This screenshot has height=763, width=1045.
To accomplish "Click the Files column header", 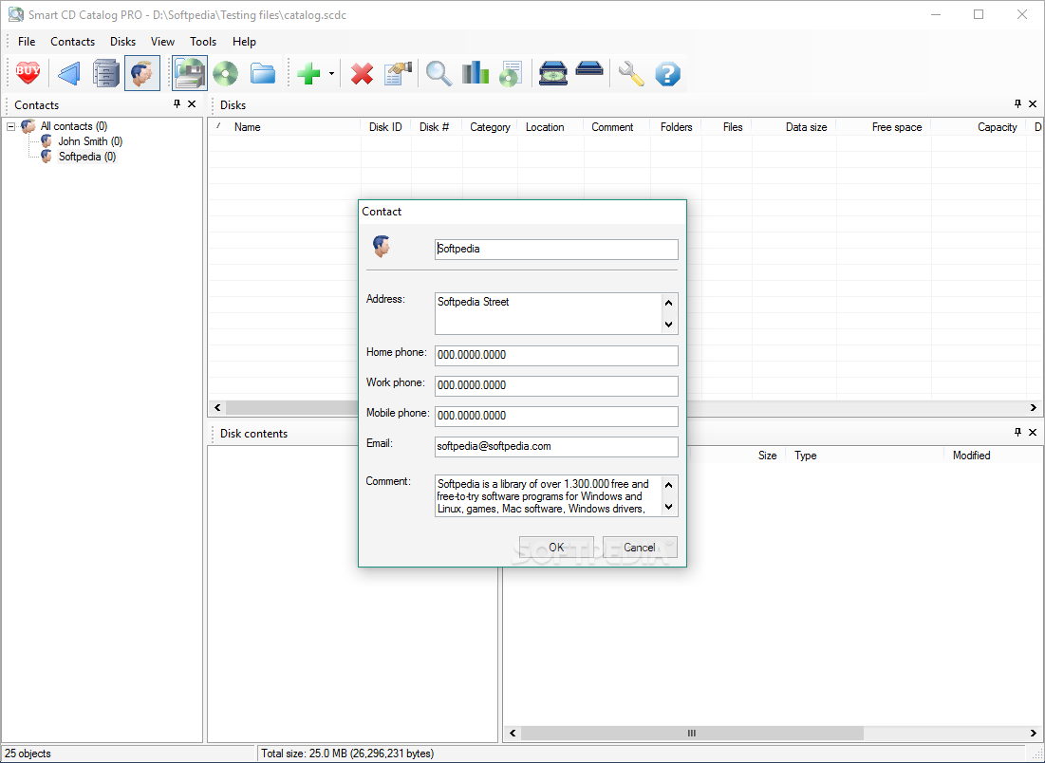I will 726,126.
